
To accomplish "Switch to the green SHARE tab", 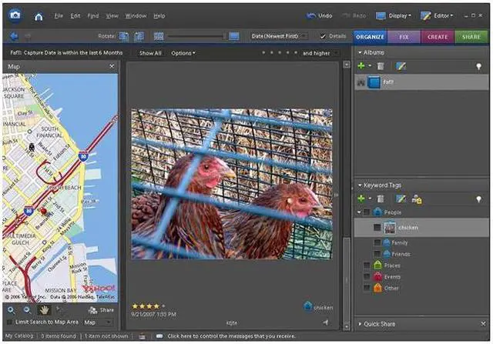I will coord(471,37).
